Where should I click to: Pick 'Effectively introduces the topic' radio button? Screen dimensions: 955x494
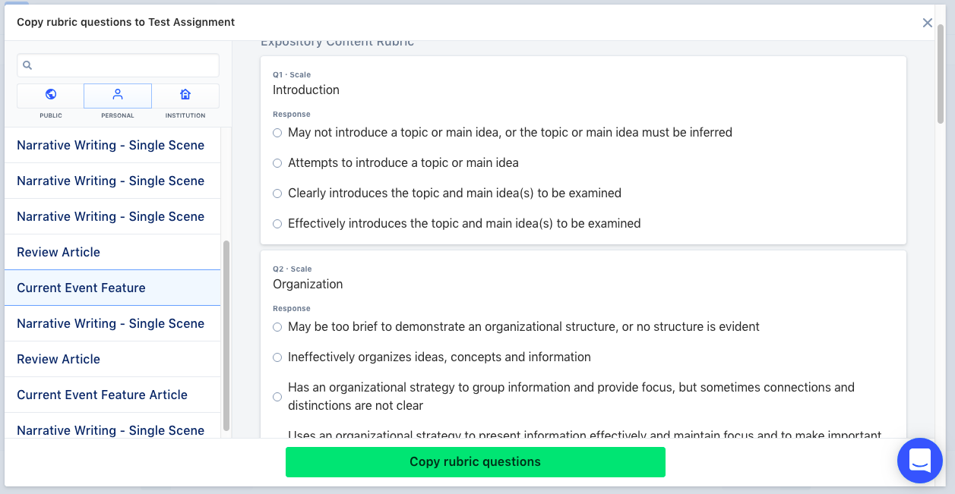[277, 224]
